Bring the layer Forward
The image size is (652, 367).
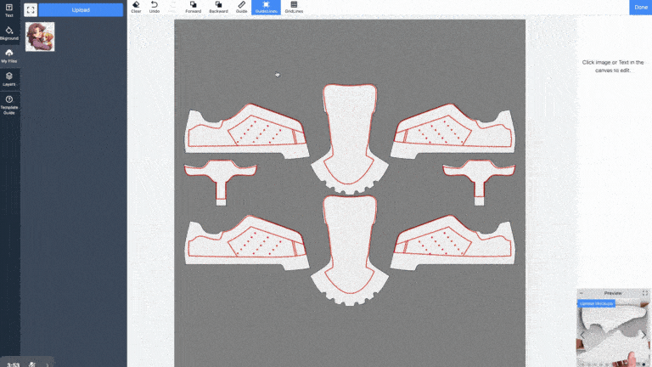click(x=194, y=7)
